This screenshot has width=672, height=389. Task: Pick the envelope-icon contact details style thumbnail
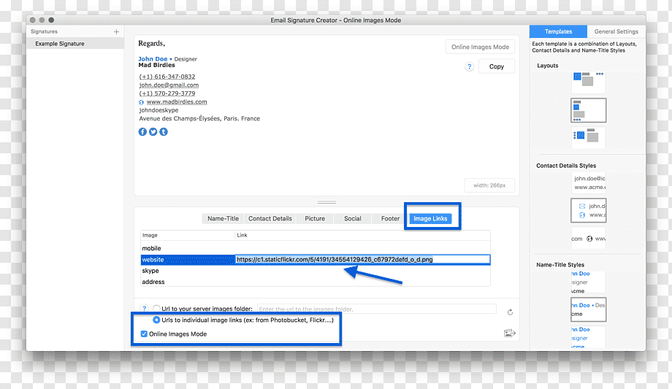pos(588,210)
